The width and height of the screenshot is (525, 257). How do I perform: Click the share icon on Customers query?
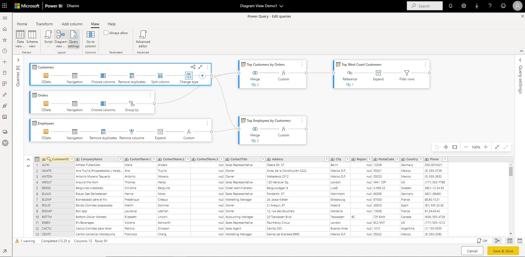pos(193,67)
